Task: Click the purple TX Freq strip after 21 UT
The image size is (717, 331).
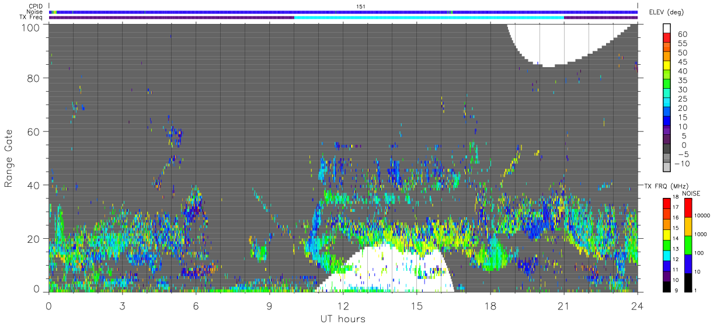Action: click(601, 18)
